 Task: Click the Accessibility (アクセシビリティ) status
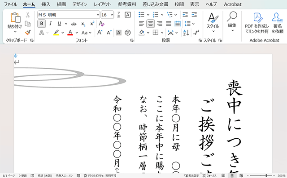pyautogui.click(x=100, y=176)
